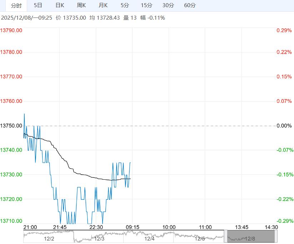Image resolution: width=294 pixels, height=244 pixels.
Task: Choose the 30分 interval tab
Action: [168, 5]
